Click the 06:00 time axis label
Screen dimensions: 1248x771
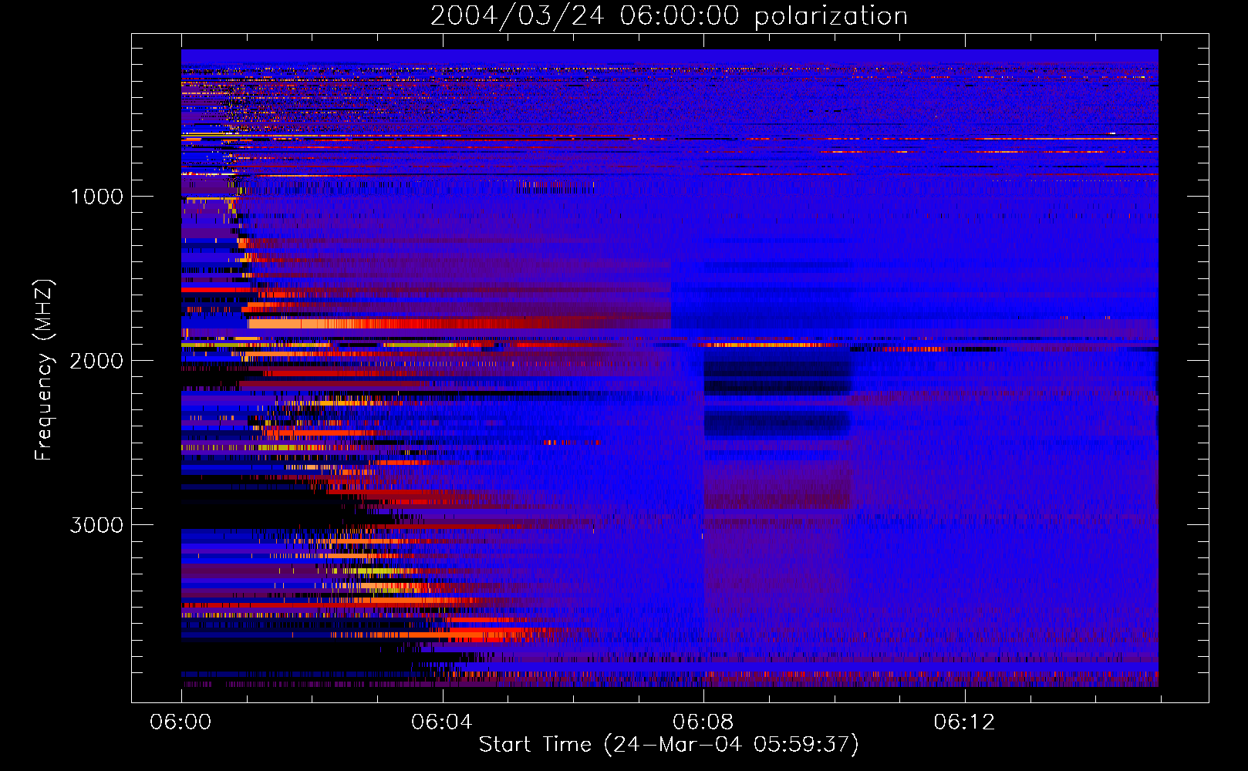(181, 722)
